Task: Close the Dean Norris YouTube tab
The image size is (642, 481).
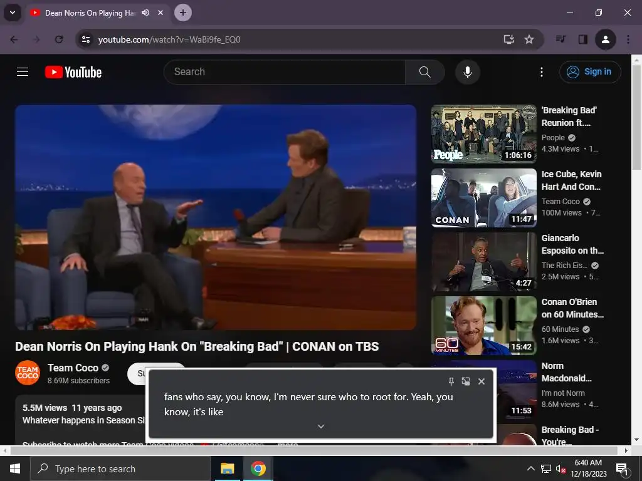Action: point(160,13)
